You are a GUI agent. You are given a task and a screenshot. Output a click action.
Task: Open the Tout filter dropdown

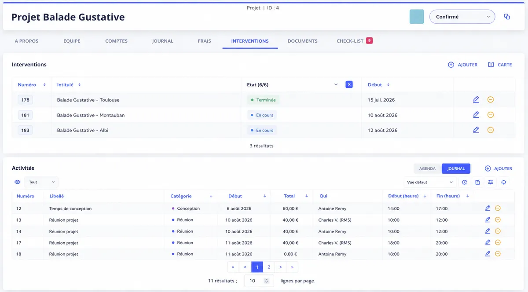click(x=41, y=182)
